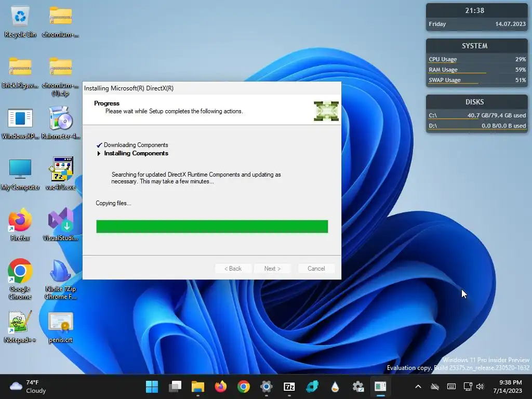The width and height of the screenshot is (532, 399).
Task: Click the green installation progress bar
Action: [212, 227]
